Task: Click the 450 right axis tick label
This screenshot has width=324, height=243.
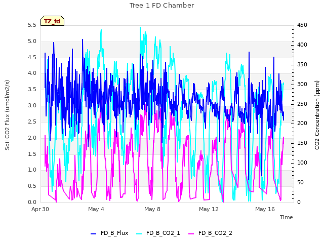Action: pyautogui.click(x=302, y=25)
